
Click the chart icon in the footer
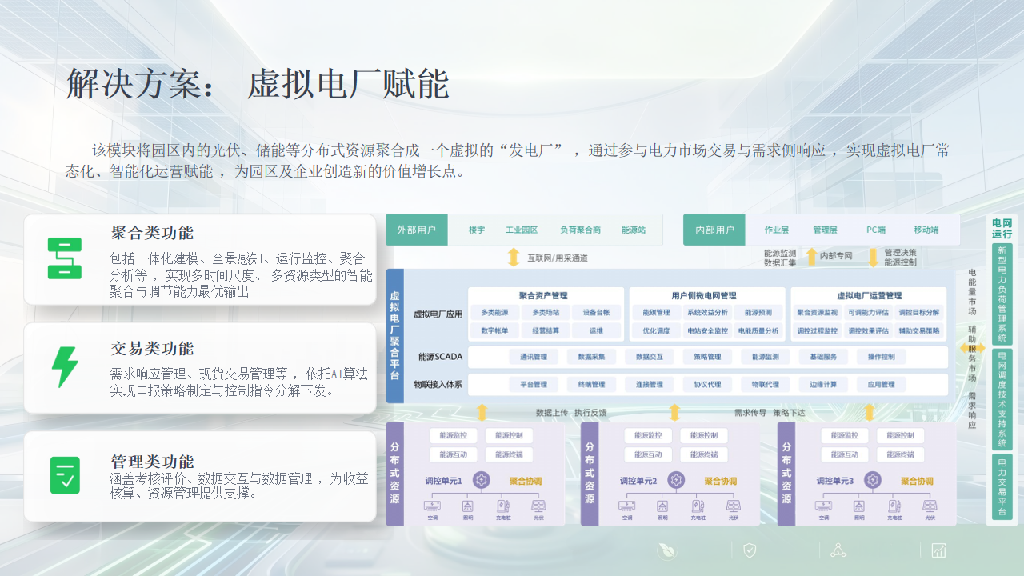[x=938, y=550]
